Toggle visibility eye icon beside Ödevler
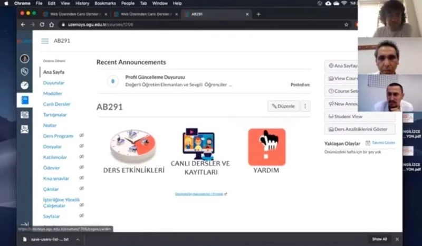 point(81,167)
